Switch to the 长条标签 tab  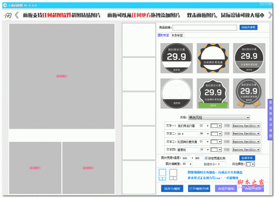coord(177,35)
